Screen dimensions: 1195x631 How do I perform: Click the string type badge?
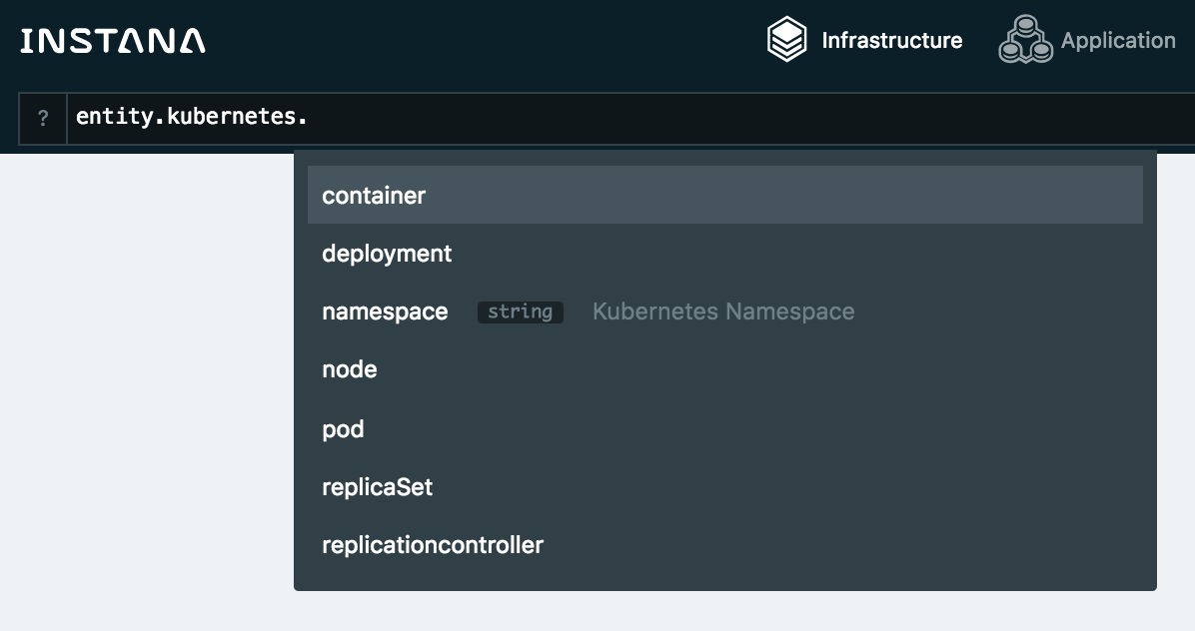click(521, 313)
